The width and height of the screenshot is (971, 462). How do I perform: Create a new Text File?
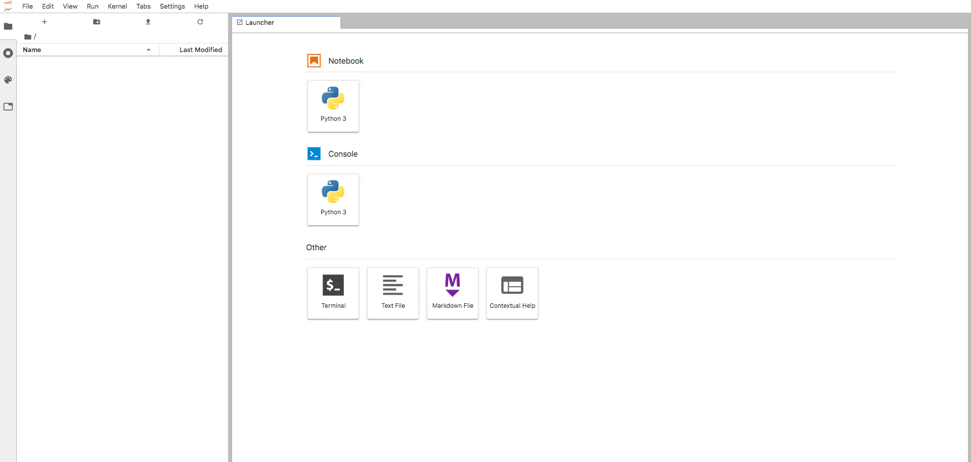(393, 293)
